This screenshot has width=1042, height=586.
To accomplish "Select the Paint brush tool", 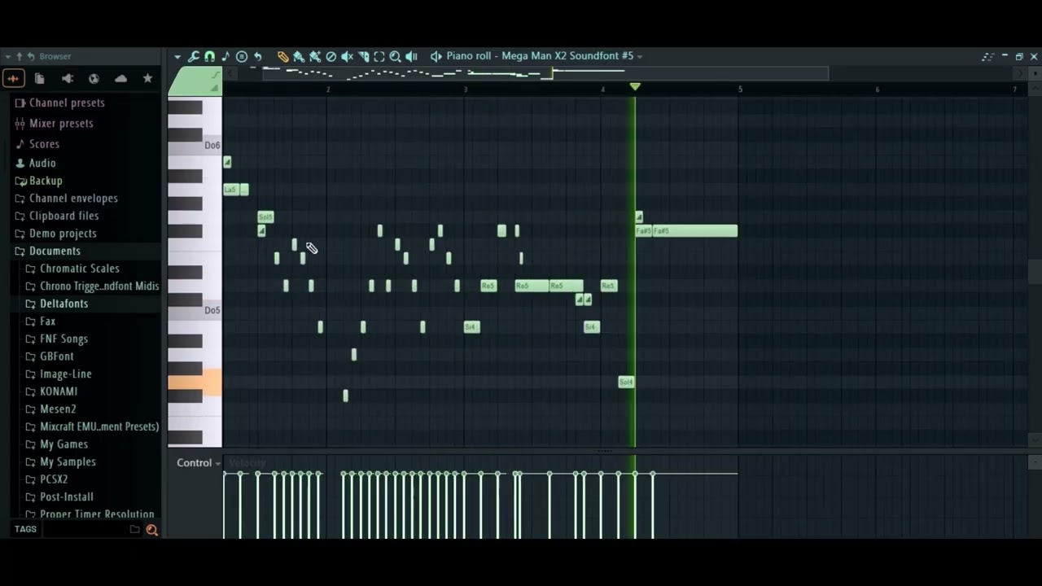I will (x=299, y=56).
